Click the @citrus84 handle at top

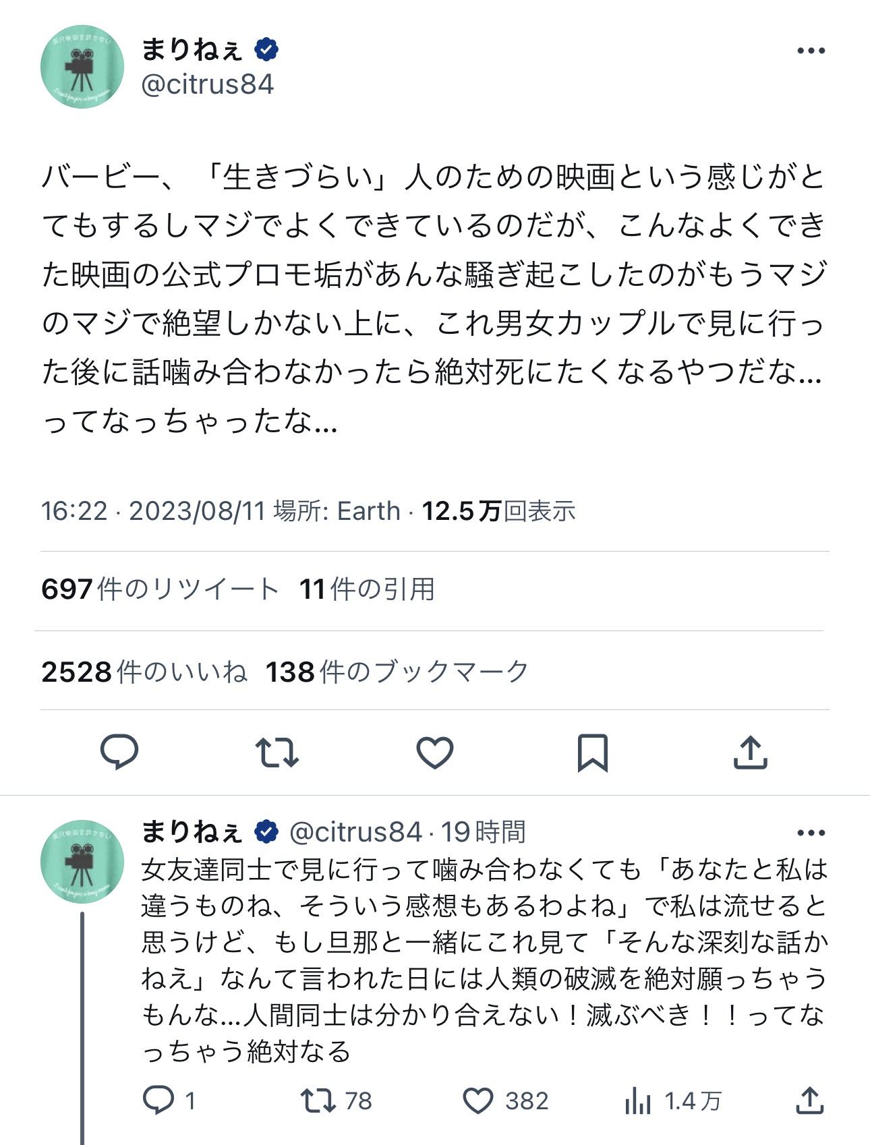click(207, 85)
